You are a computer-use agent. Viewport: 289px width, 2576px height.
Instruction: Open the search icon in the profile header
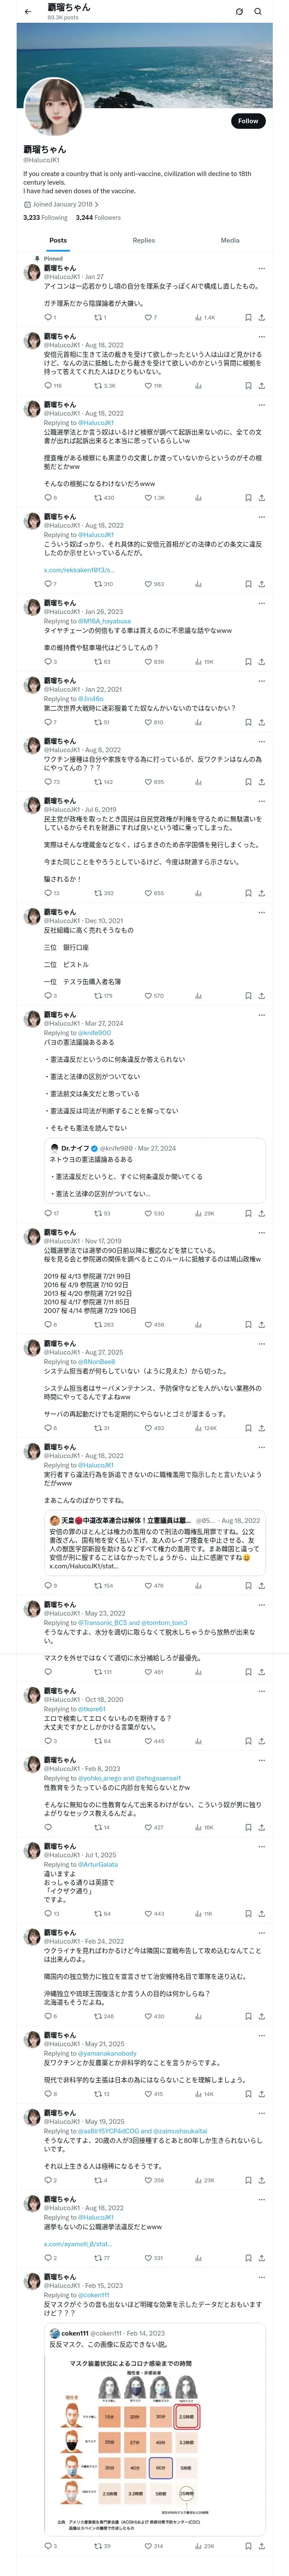point(258,12)
